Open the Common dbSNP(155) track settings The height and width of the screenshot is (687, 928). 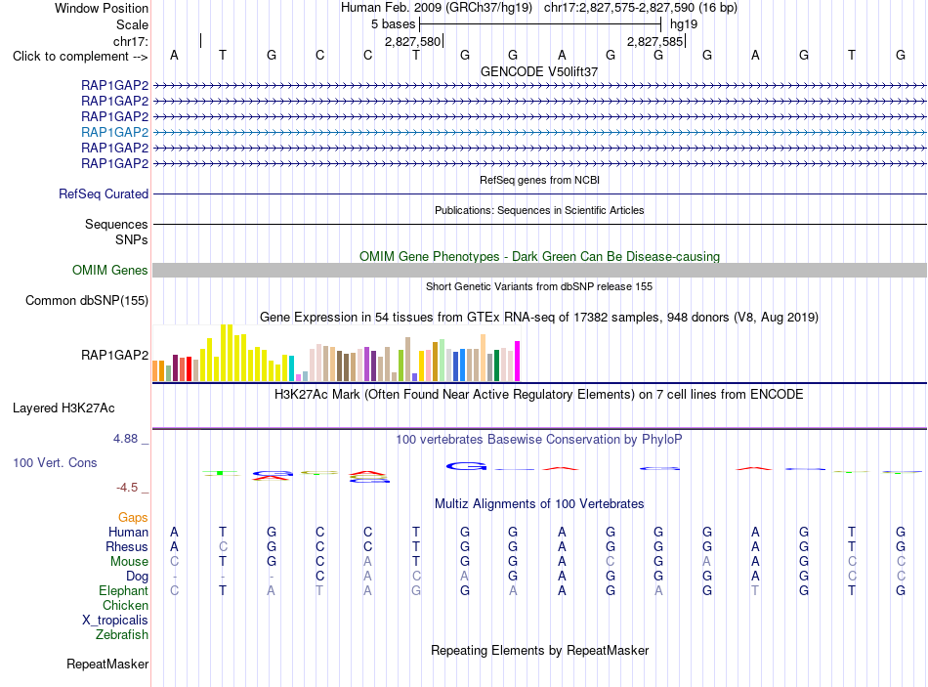(87, 300)
